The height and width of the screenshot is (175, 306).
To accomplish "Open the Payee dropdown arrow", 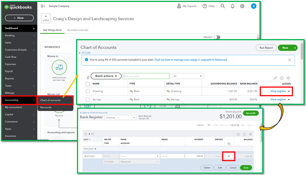I will 158,156.
